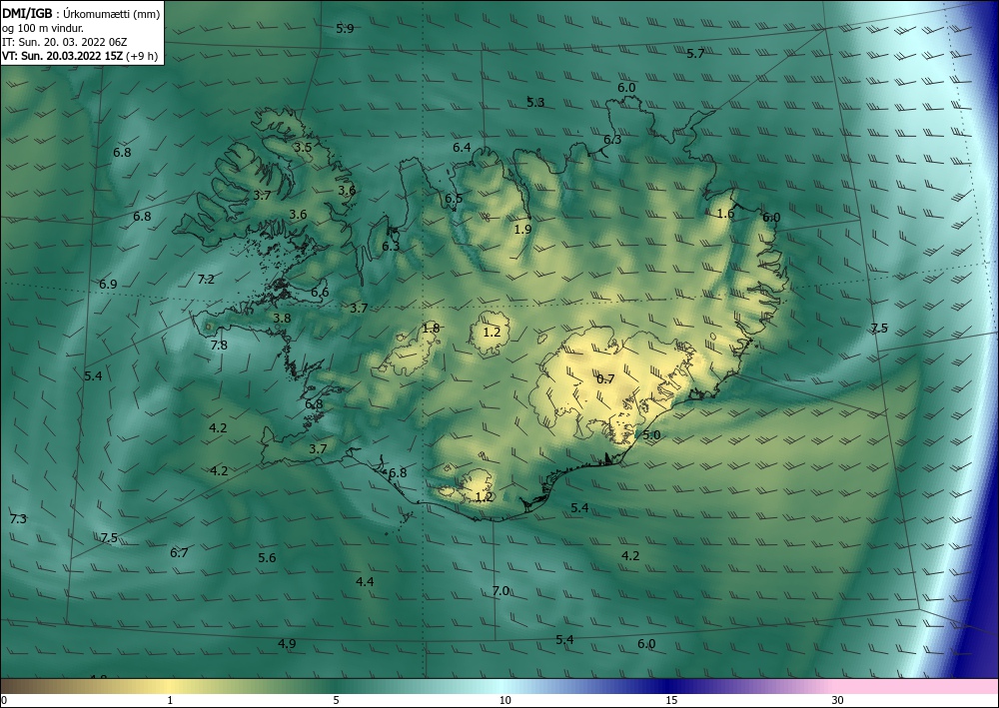This screenshot has width=999, height=708.
Task: Click the DMI/IGB title text
Action: [x=28, y=13]
